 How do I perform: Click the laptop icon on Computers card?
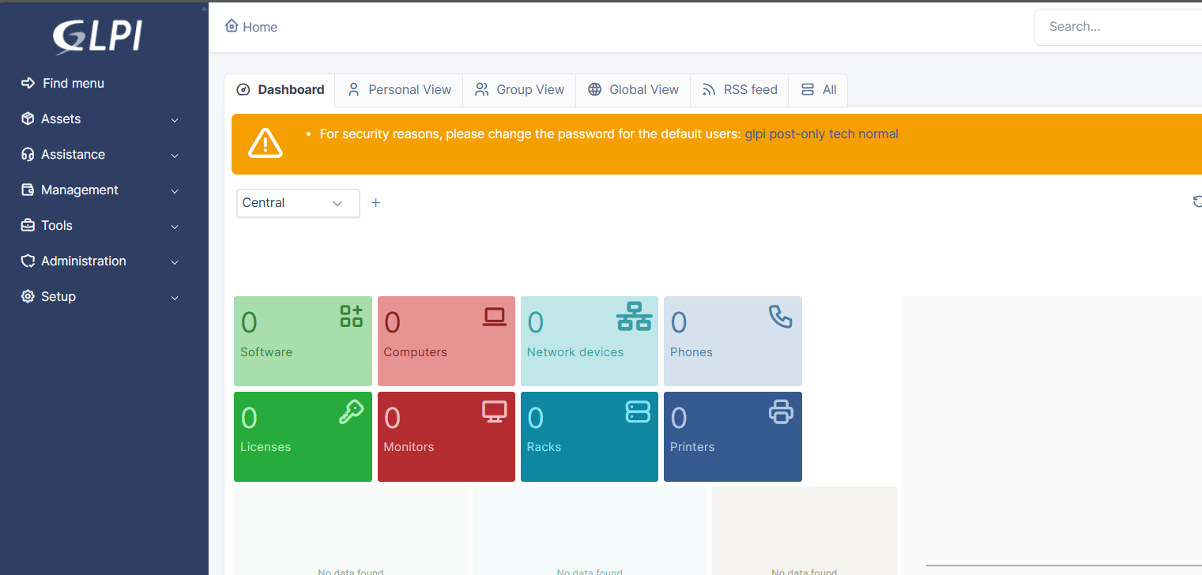point(495,317)
